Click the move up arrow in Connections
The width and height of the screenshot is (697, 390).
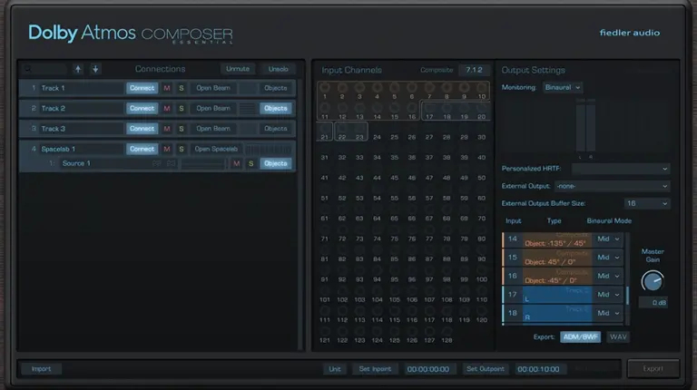point(78,69)
